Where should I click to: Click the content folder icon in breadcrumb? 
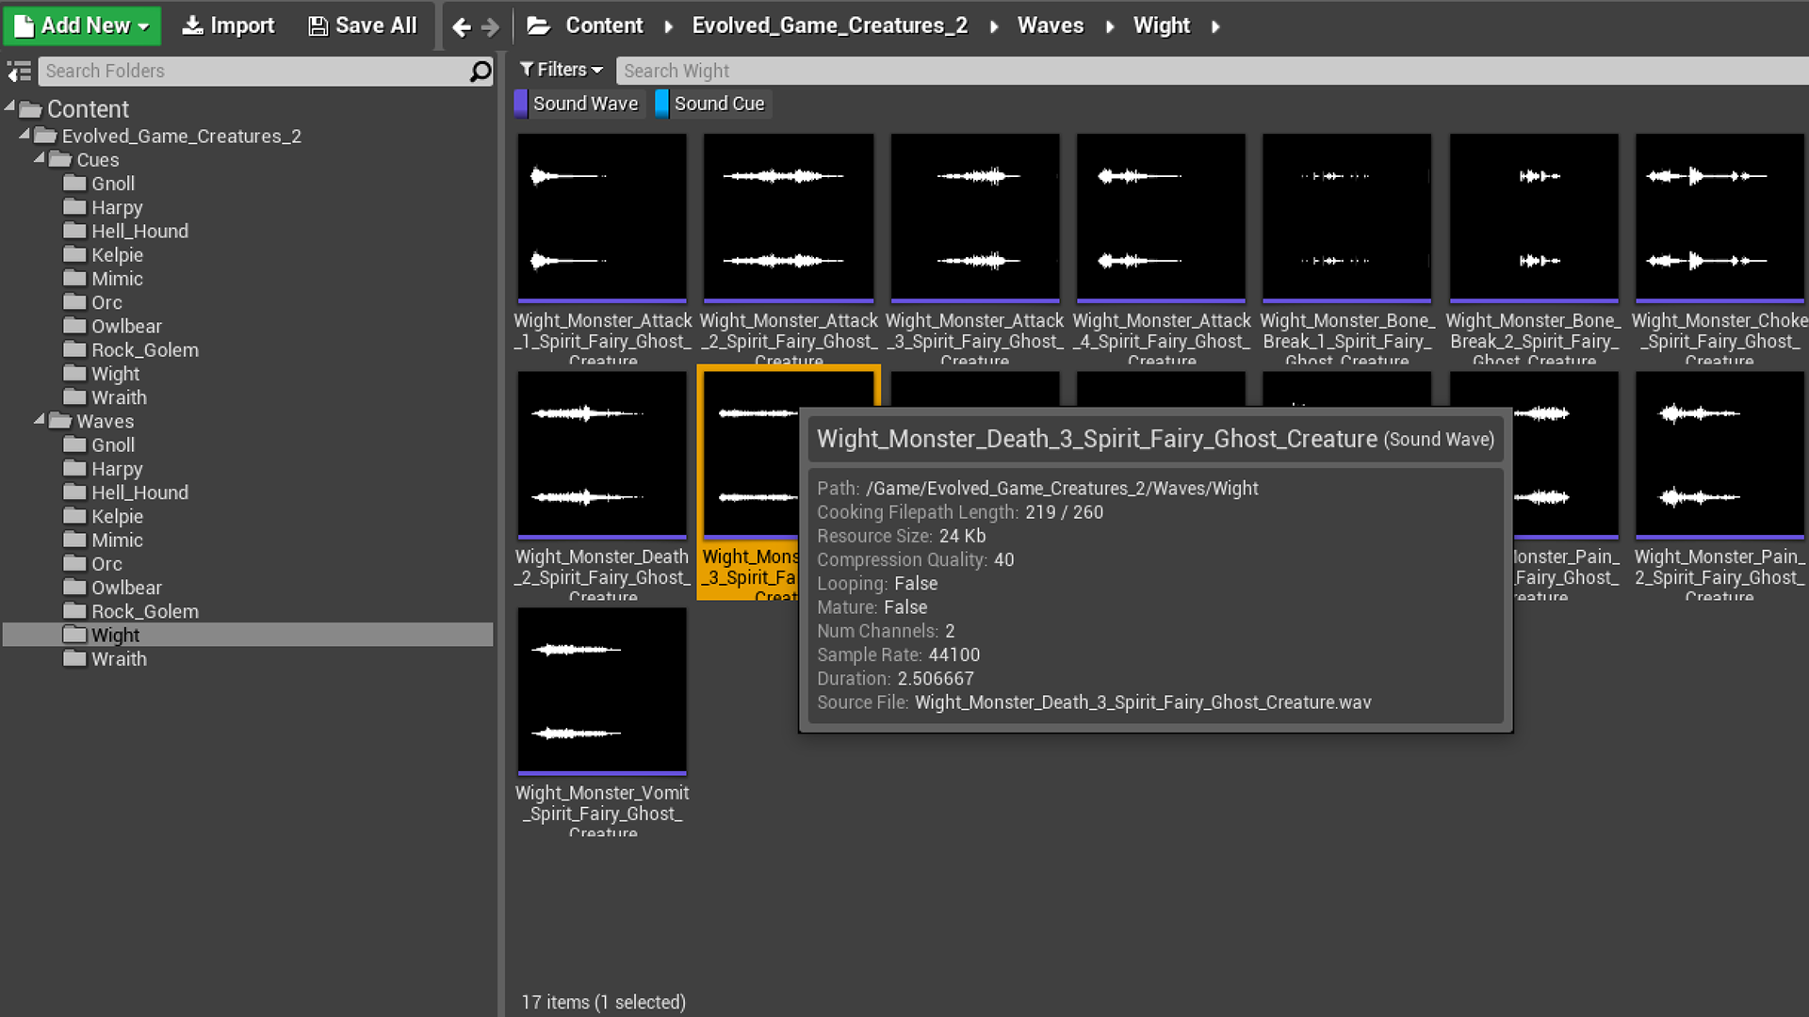tap(539, 26)
